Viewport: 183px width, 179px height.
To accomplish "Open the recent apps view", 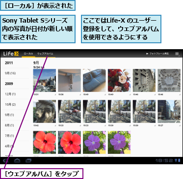I will point(28,160).
